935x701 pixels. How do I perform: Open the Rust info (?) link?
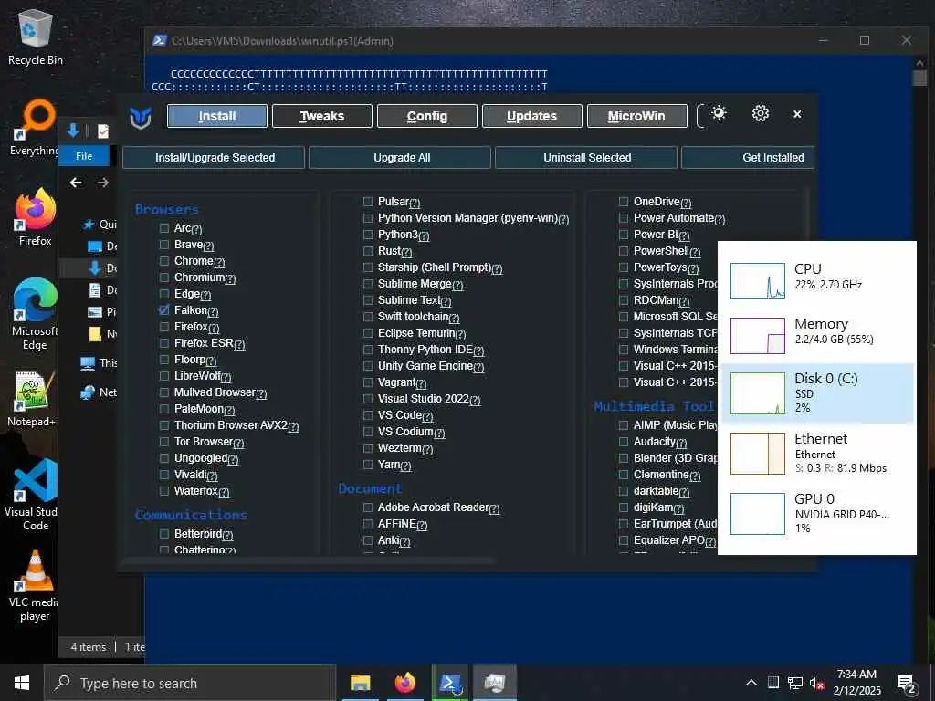pos(406,252)
